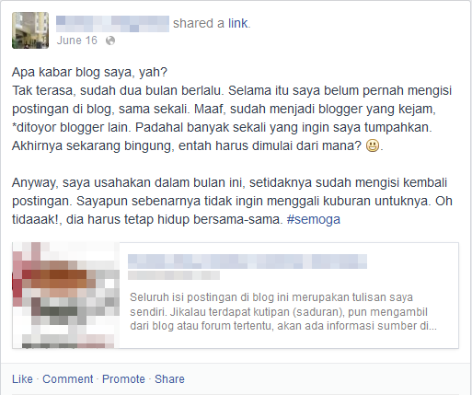Like this post
Image resolution: width=472 pixels, height=395 pixels.
pos(22,379)
